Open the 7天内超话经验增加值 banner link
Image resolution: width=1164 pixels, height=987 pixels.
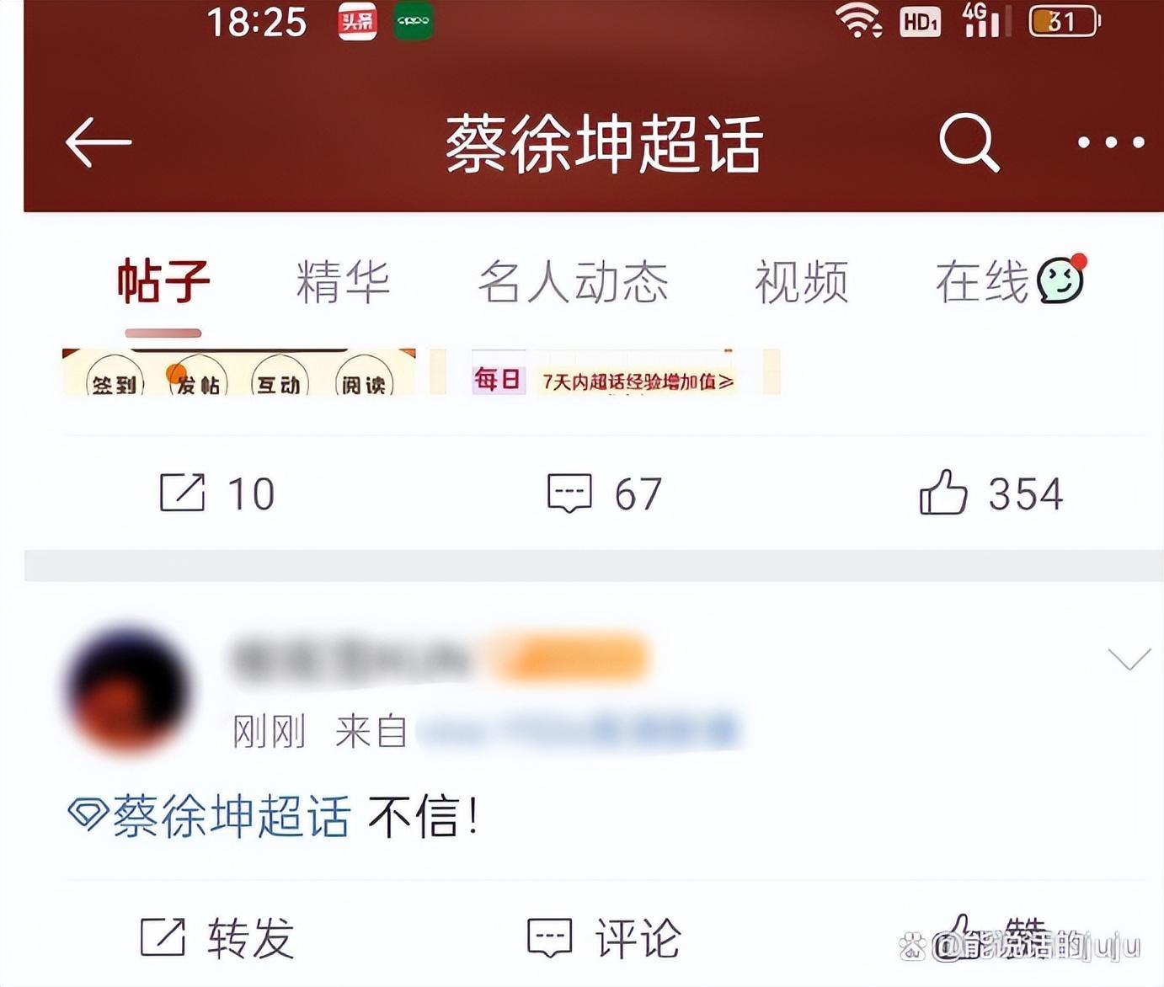coord(638,381)
